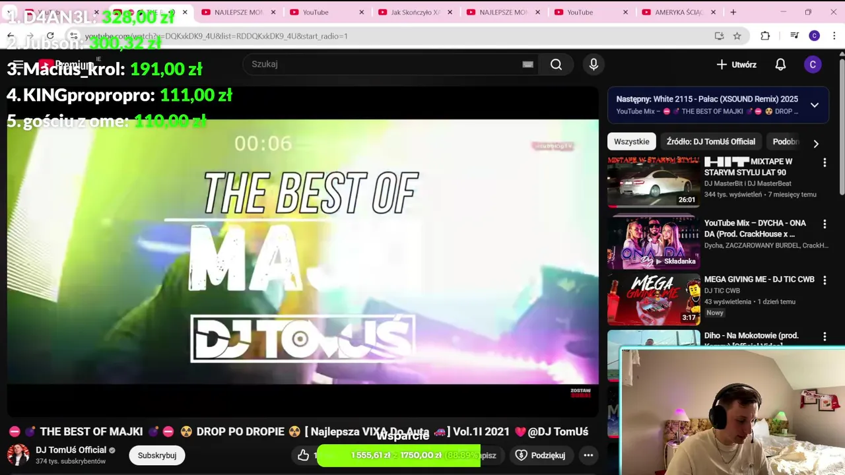Select the Wszystkie filter chip
Screen dimensions: 845x475
tap(632, 141)
